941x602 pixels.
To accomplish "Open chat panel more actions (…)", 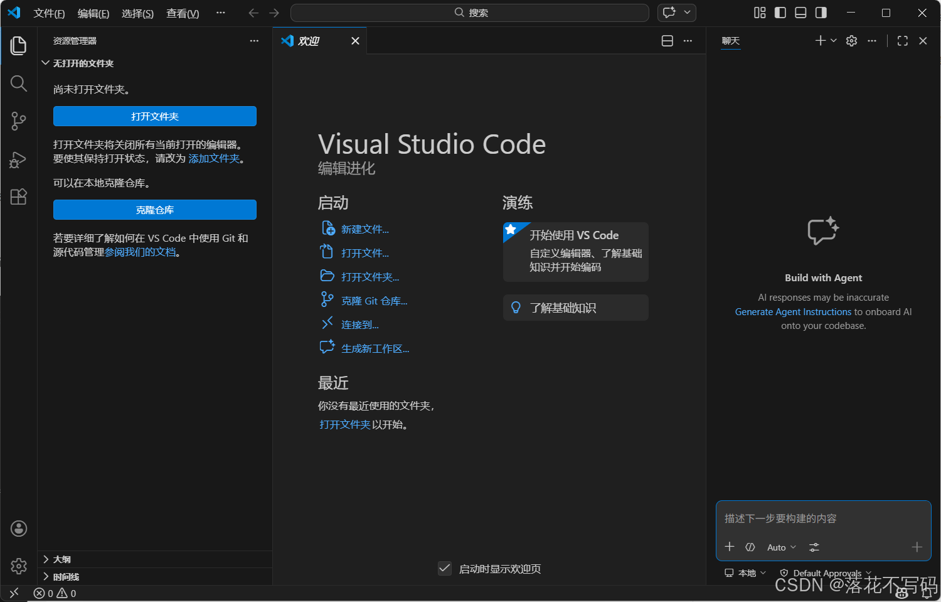I will pos(872,41).
